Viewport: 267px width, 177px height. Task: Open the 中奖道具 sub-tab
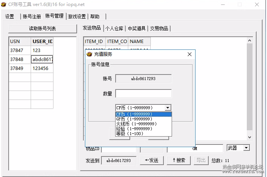(137, 28)
